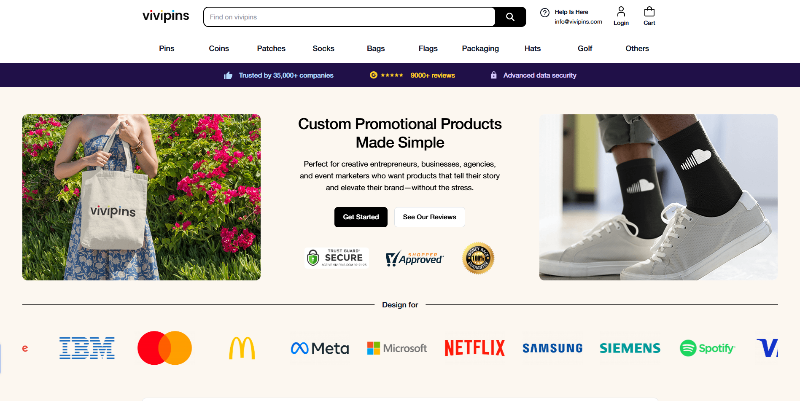The image size is (800, 401).
Task: Open the Others menu
Action: pyautogui.click(x=637, y=48)
